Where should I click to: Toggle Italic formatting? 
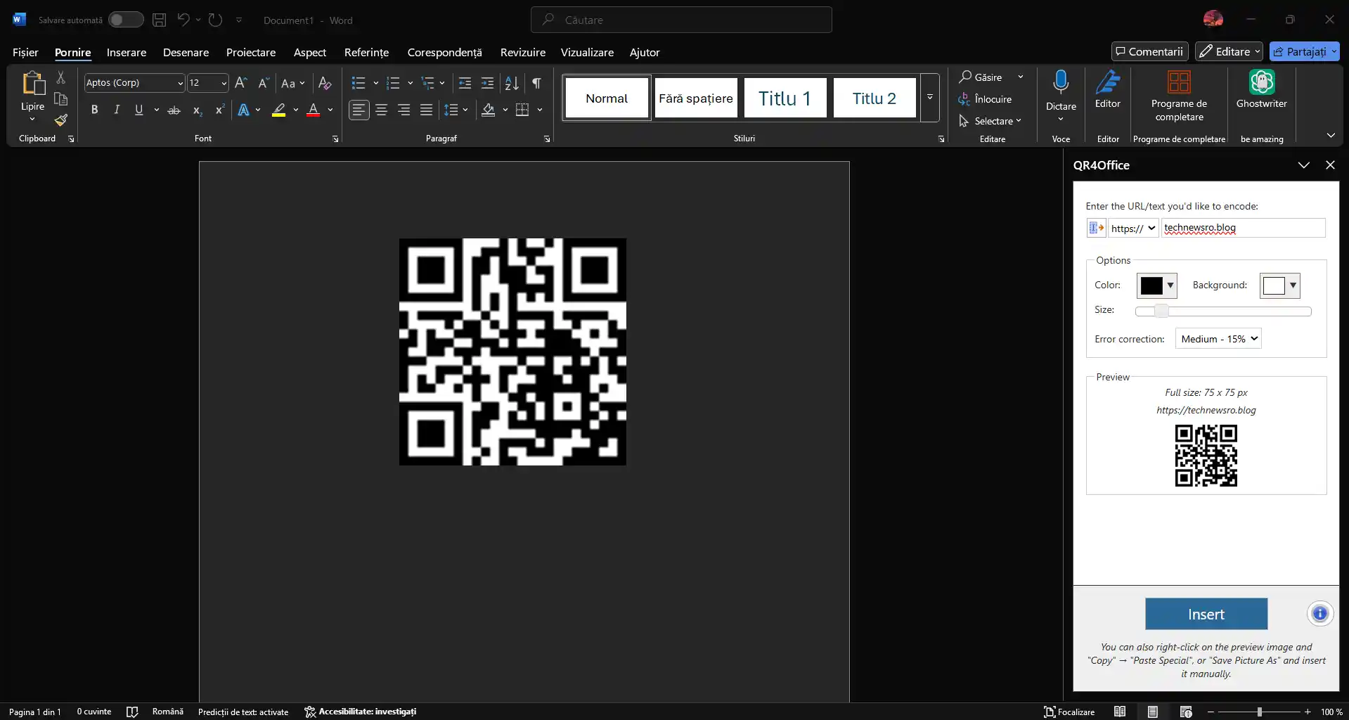click(117, 110)
